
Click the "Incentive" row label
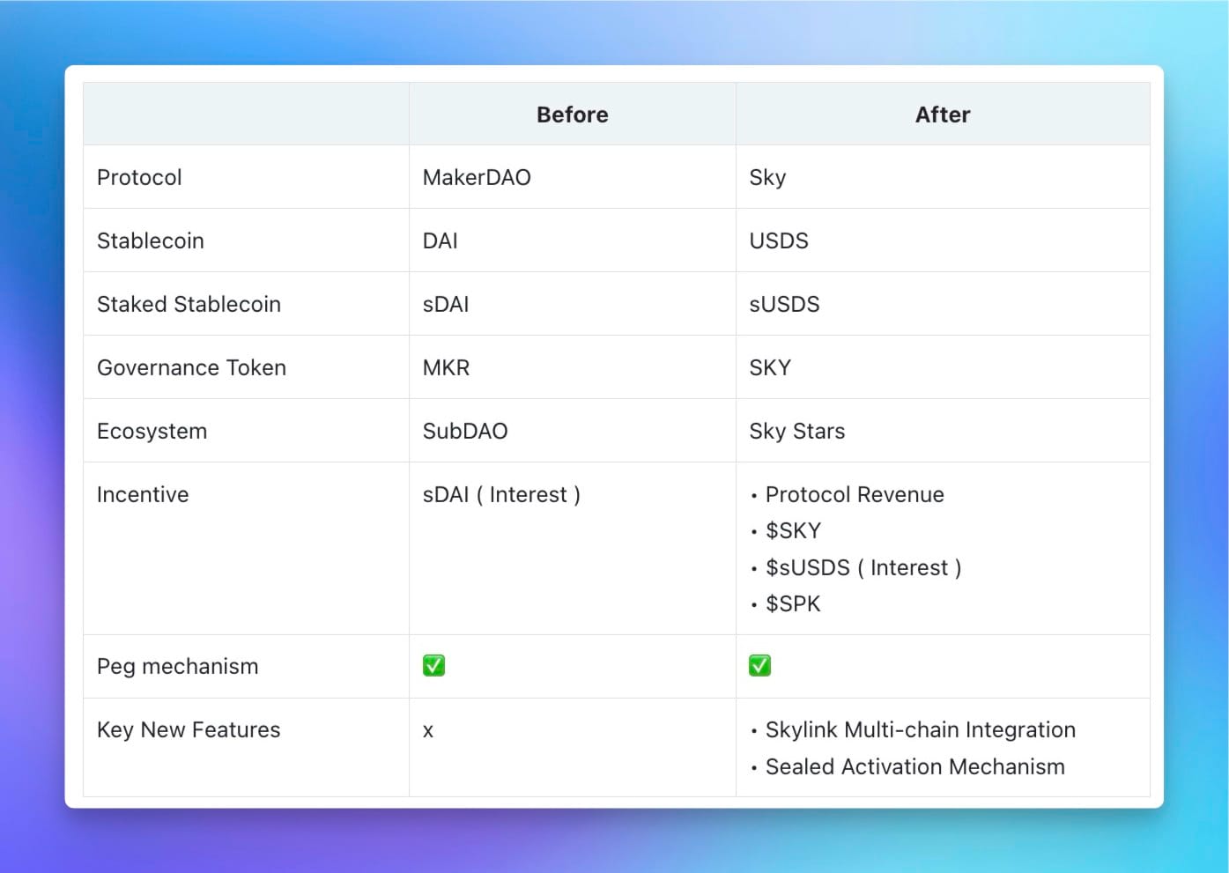pos(143,494)
